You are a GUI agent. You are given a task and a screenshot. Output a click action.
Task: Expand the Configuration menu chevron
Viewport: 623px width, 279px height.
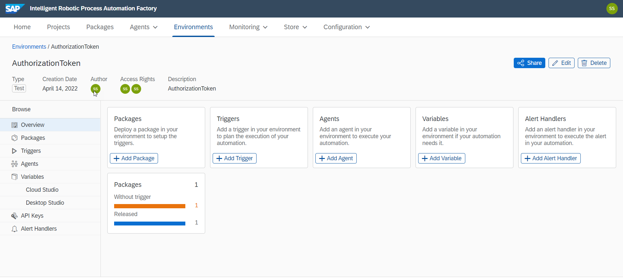point(367,27)
